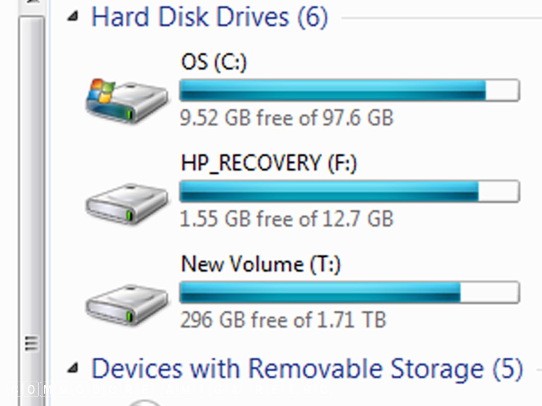
Task: Click the New Volume (T:) name label
Action: [261, 264]
